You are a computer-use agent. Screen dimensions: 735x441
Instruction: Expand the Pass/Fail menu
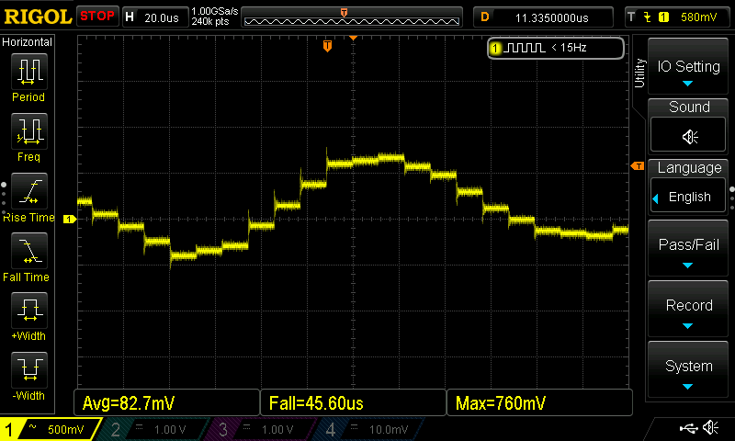click(689, 251)
